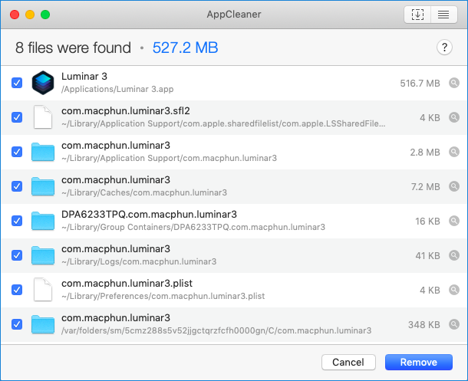Uncheck the Luminar 3 application checkbox
The height and width of the screenshot is (381, 468).
pyautogui.click(x=17, y=83)
